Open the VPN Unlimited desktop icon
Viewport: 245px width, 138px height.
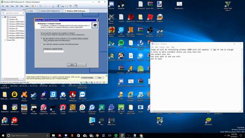(121, 32)
